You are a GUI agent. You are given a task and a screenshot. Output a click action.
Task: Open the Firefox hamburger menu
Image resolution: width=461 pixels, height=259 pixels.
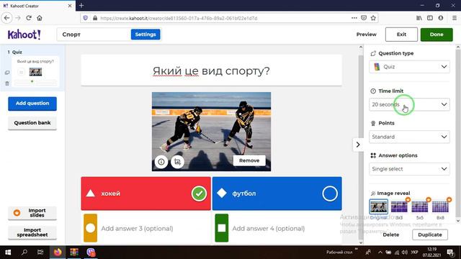point(455,18)
